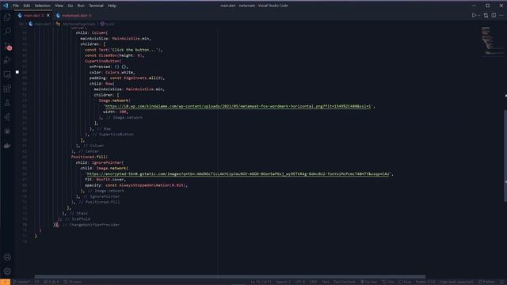The height and width of the screenshot is (285, 507).
Task: Change line endings via CRLF item
Action: pyautogui.click(x=314, y=282)
